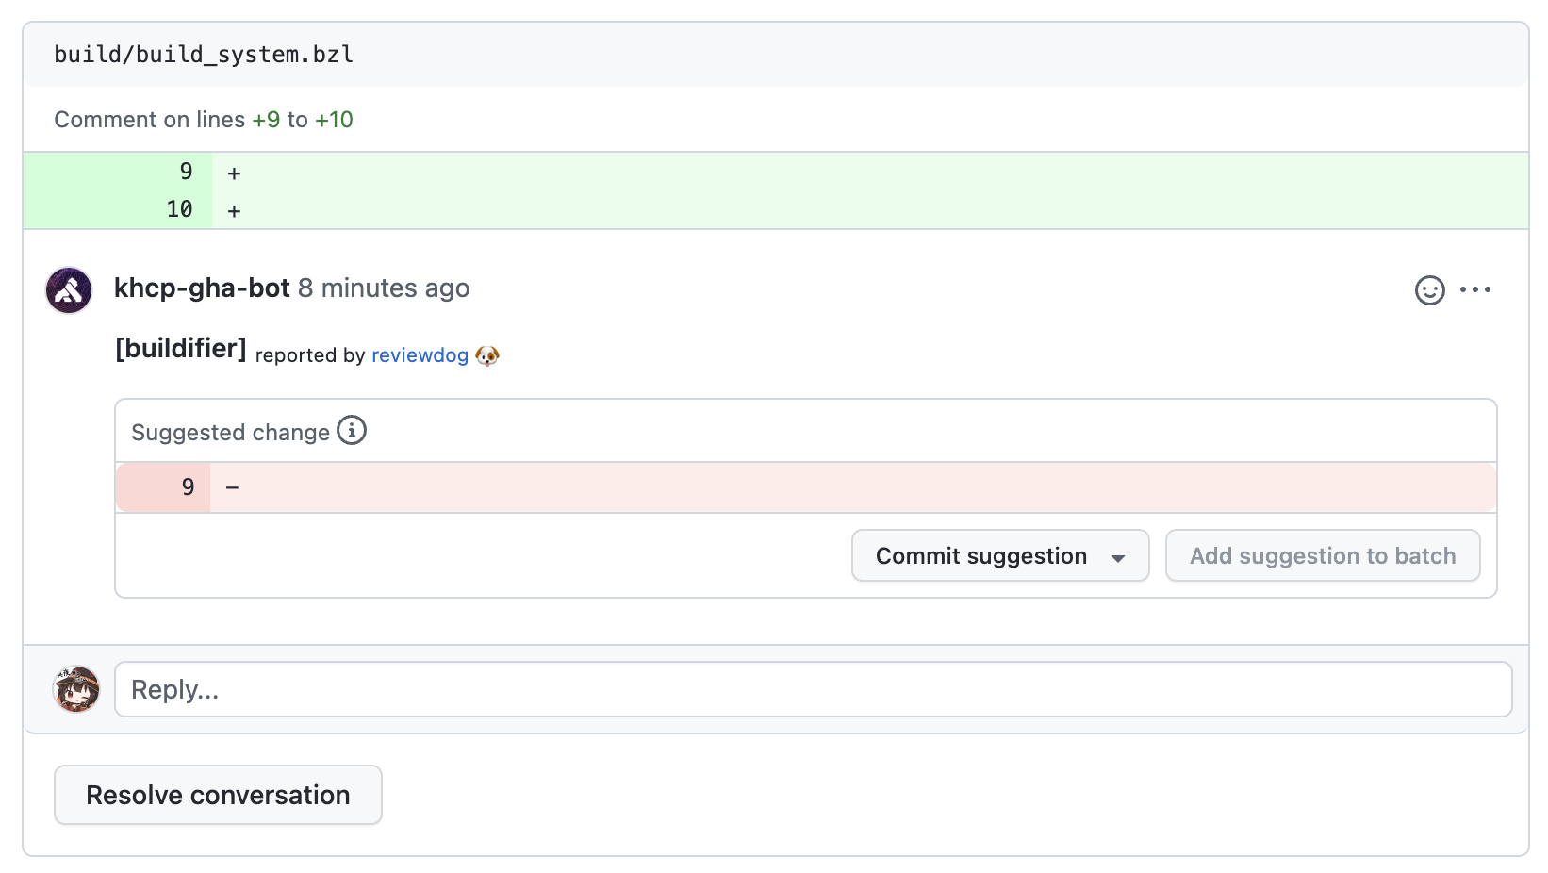1548x873 pixels.
Task: Resolve the conversation
Action: (218, 795)
